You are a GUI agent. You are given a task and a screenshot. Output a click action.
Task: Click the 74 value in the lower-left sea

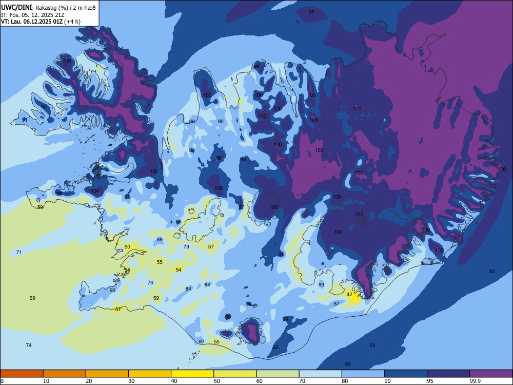(x=29, y=345)
